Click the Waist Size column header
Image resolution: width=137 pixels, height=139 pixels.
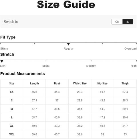pyautogui.click(x=80, y=83)
